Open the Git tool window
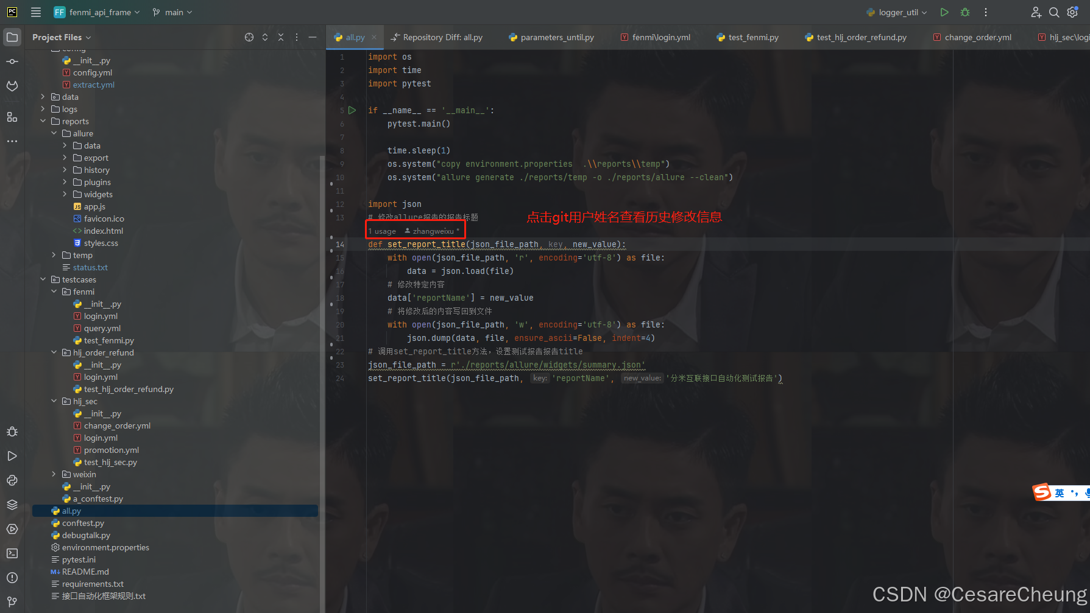This screenshot has height=613, width=1090. [12, 602]
